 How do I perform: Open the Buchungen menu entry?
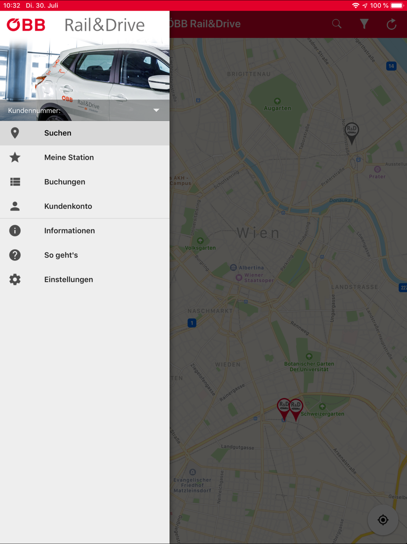pyautogui.click(x=85, y=182)
